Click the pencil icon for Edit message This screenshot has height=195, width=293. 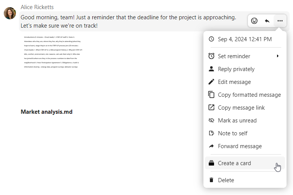click(x=211, y=82)
